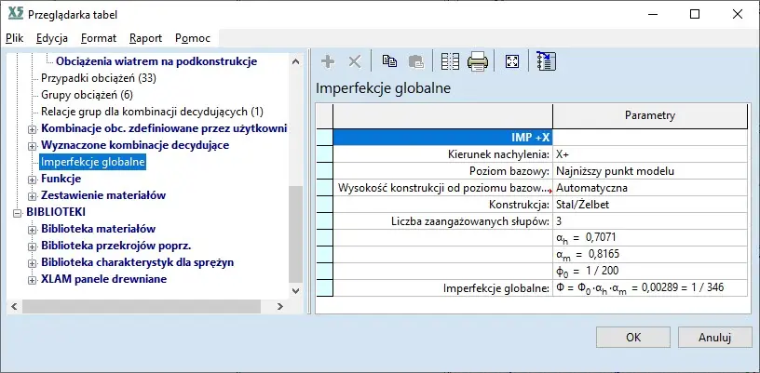Open the Plik menu
Screen dimensions: 760x373
[14, 38]
